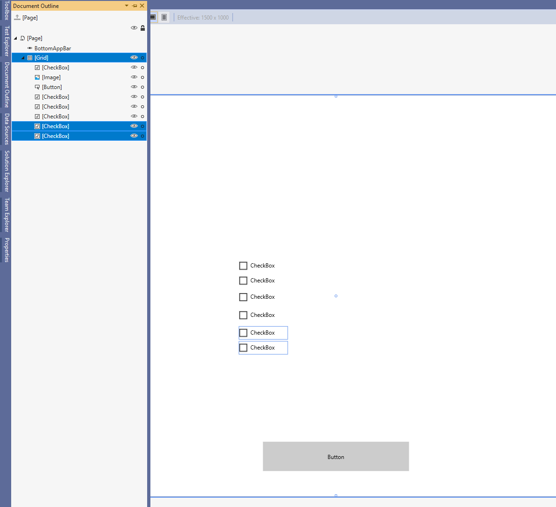556x507 pixels.
Task: Select the CheckBox row directly below [Button] in the outline
Action: coord(79,97)
